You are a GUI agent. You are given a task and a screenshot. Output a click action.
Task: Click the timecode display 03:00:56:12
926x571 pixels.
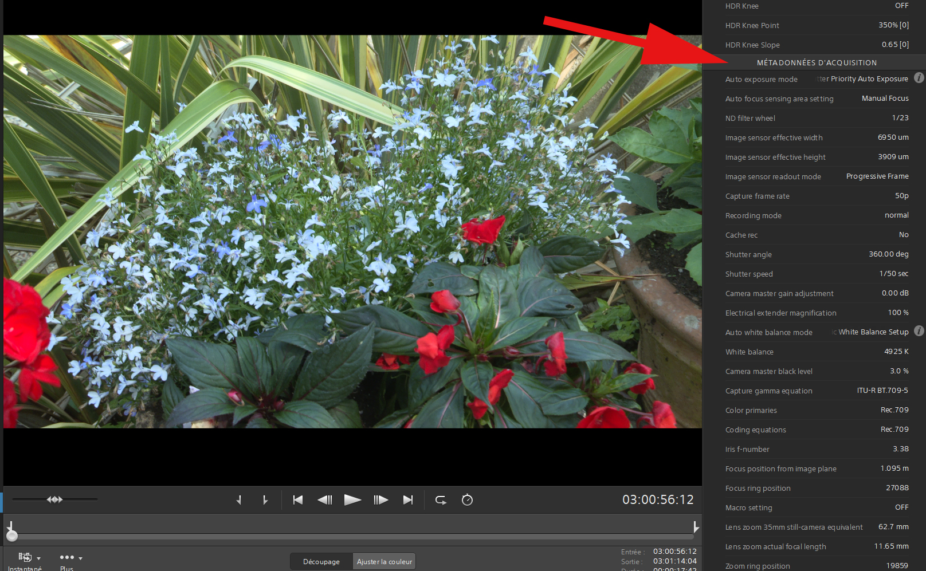point(658,500)
